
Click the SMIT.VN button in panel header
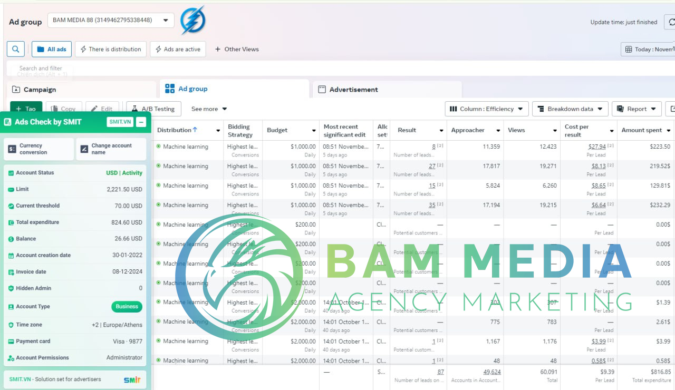[120, 122]
